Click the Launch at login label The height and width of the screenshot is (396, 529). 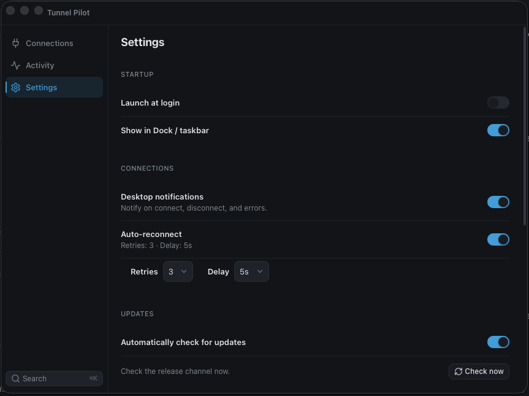click(150, 103)
